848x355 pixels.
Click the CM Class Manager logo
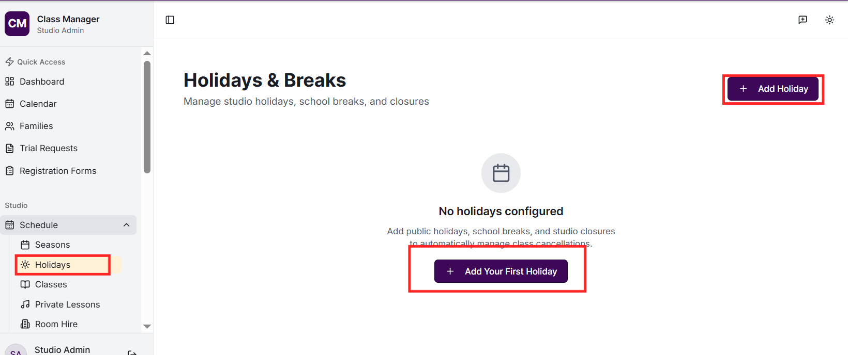point(17,24)
